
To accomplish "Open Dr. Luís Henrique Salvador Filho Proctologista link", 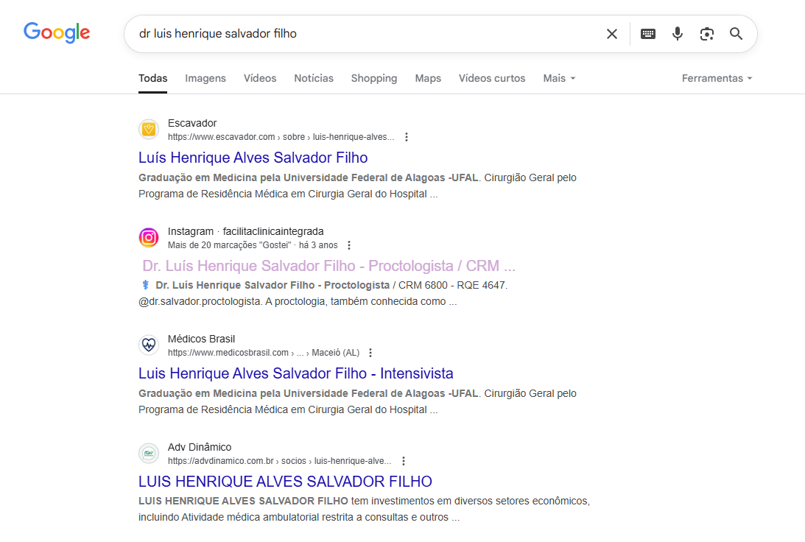I will pyautogui.click(x=328, y=266).
